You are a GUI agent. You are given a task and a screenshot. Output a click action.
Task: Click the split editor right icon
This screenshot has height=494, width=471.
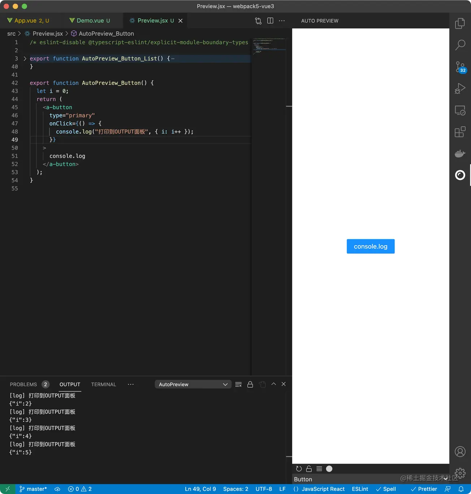pos(270,21)
